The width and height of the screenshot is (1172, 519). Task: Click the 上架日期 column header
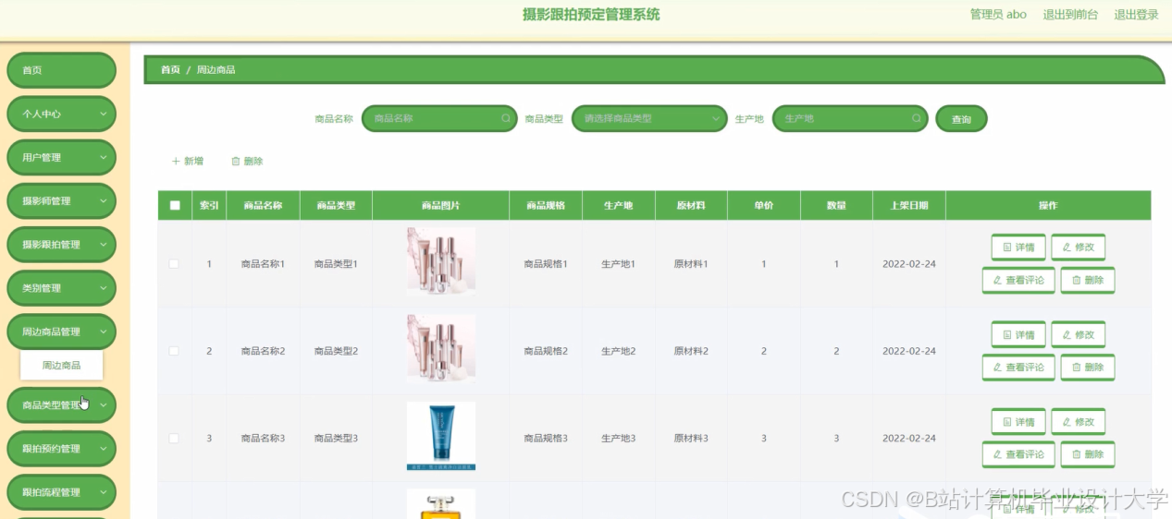(x=909, y=206)
